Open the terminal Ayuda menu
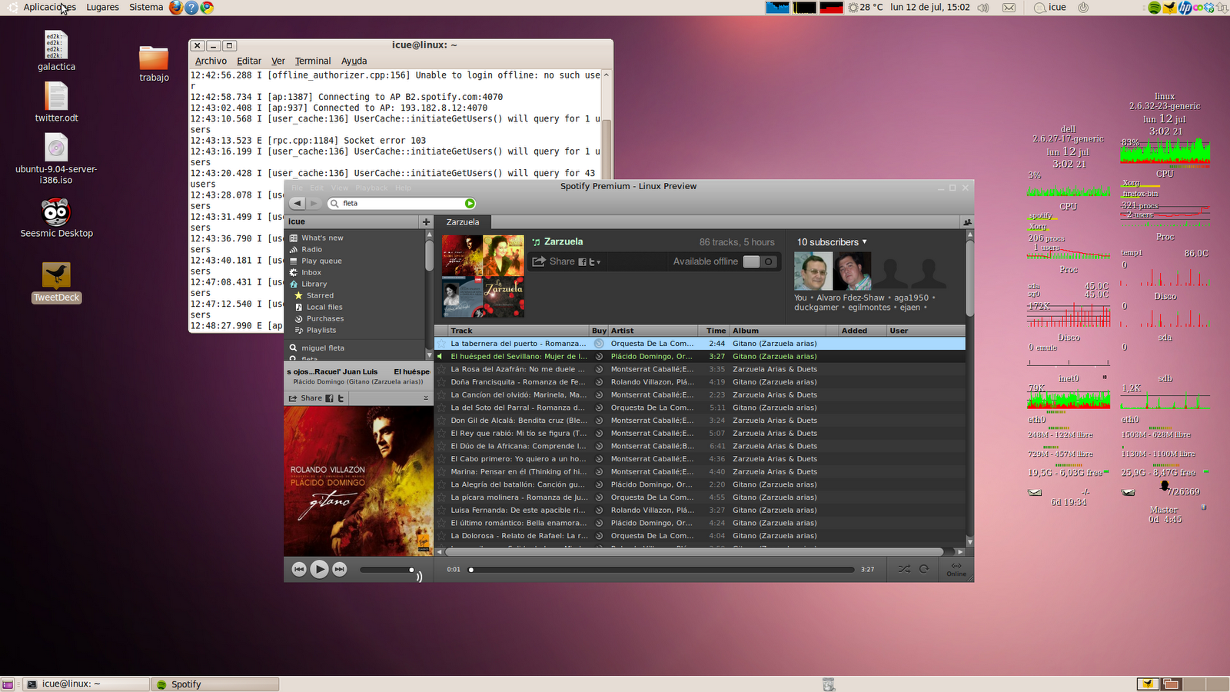 pyautogui.click(x=354, y=61)
